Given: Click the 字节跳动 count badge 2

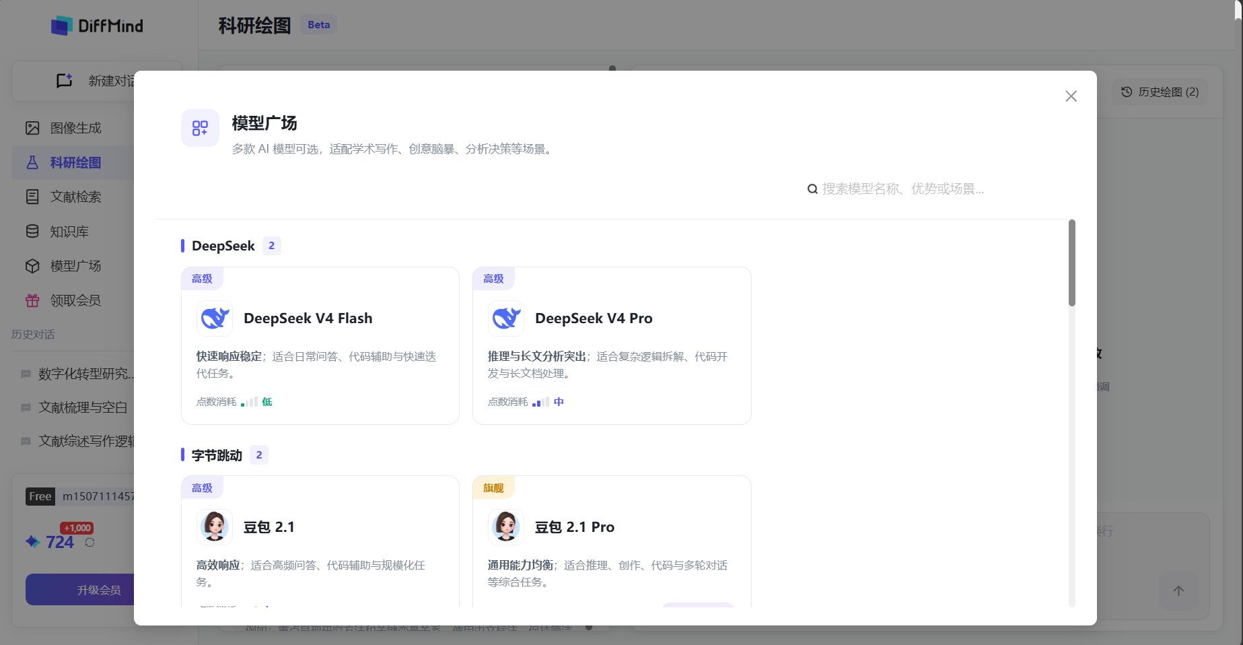Looking at the screenshot, I should (259, 455).
